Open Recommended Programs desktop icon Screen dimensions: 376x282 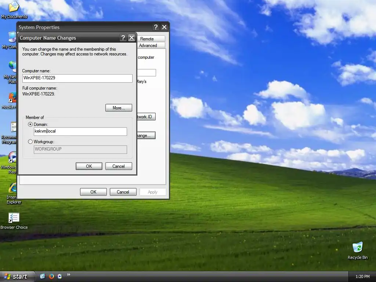coord(10,133)
